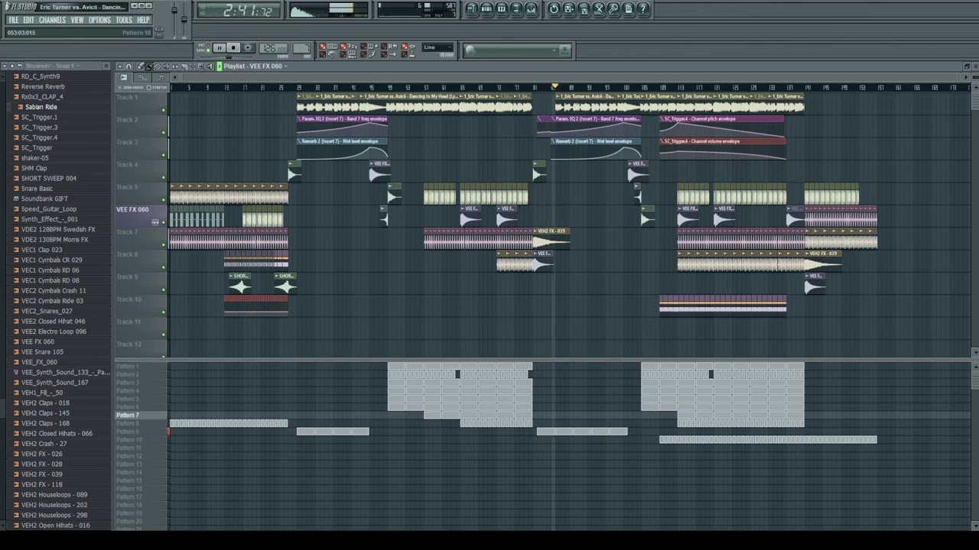This screenshot has height=550, width=979.
Task: Open the Playlist options menu arrow
Action: coord(120,66)
